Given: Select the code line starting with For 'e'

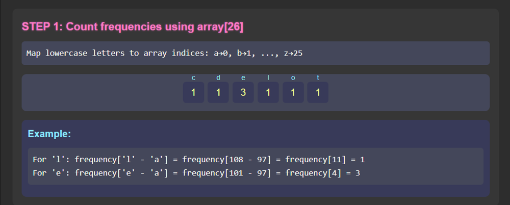Looking at the screenshot, I should (196, 173).
